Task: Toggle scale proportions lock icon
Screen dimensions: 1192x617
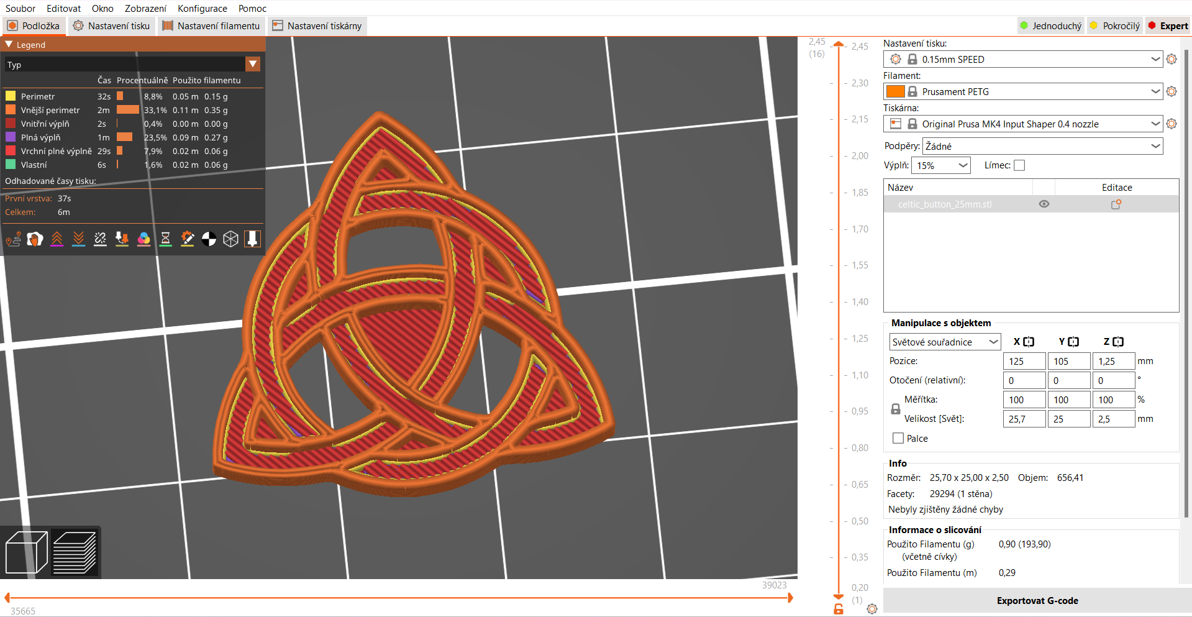Action: (896, 409)
